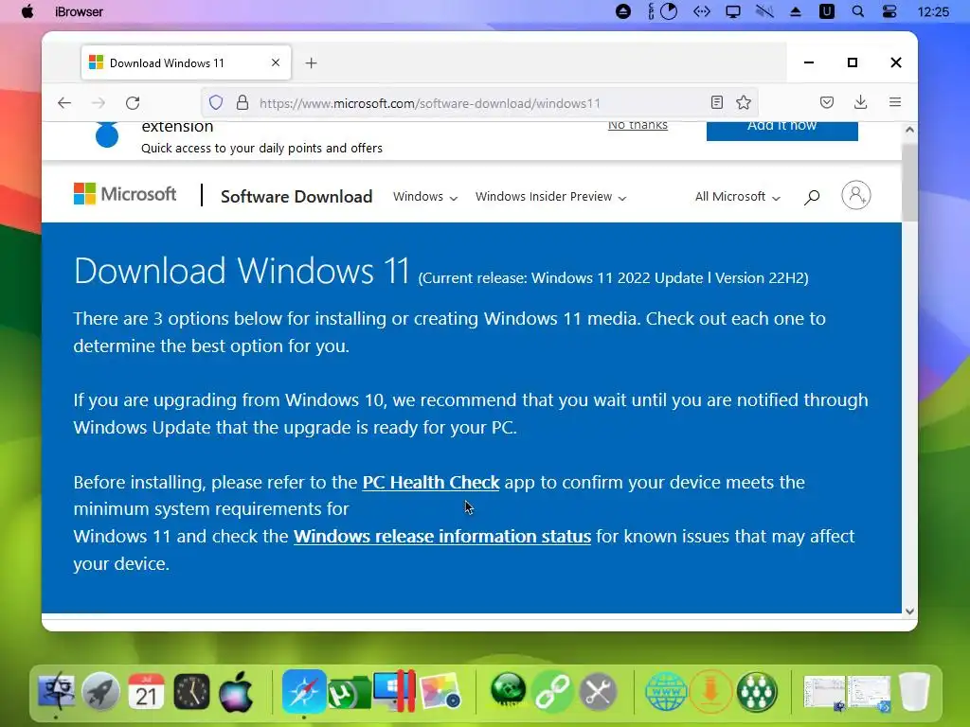Open the Windows release information status link
The image size is (970, 727).
[442, 536]
